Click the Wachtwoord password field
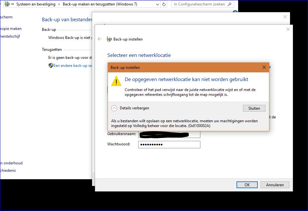Image resolution: width=308 pixels, height=211 pixels. pos(169,144)
